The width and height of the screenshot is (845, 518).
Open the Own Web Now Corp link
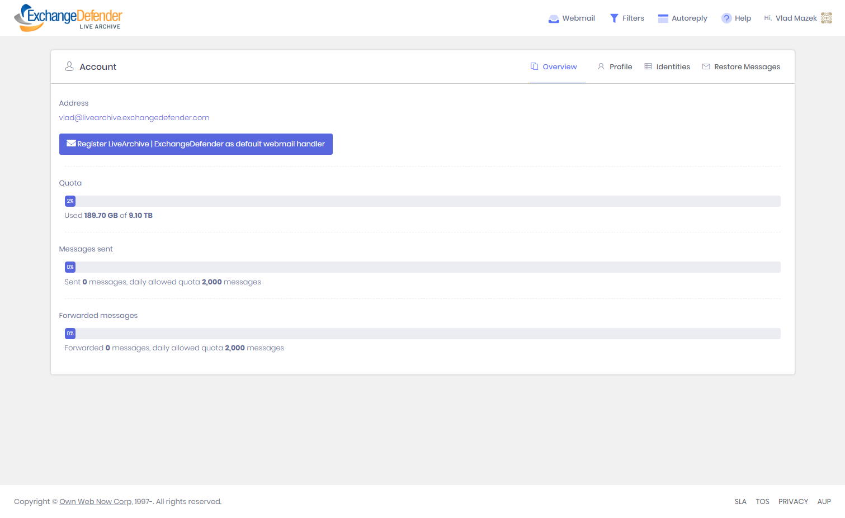tap(96, 502)
